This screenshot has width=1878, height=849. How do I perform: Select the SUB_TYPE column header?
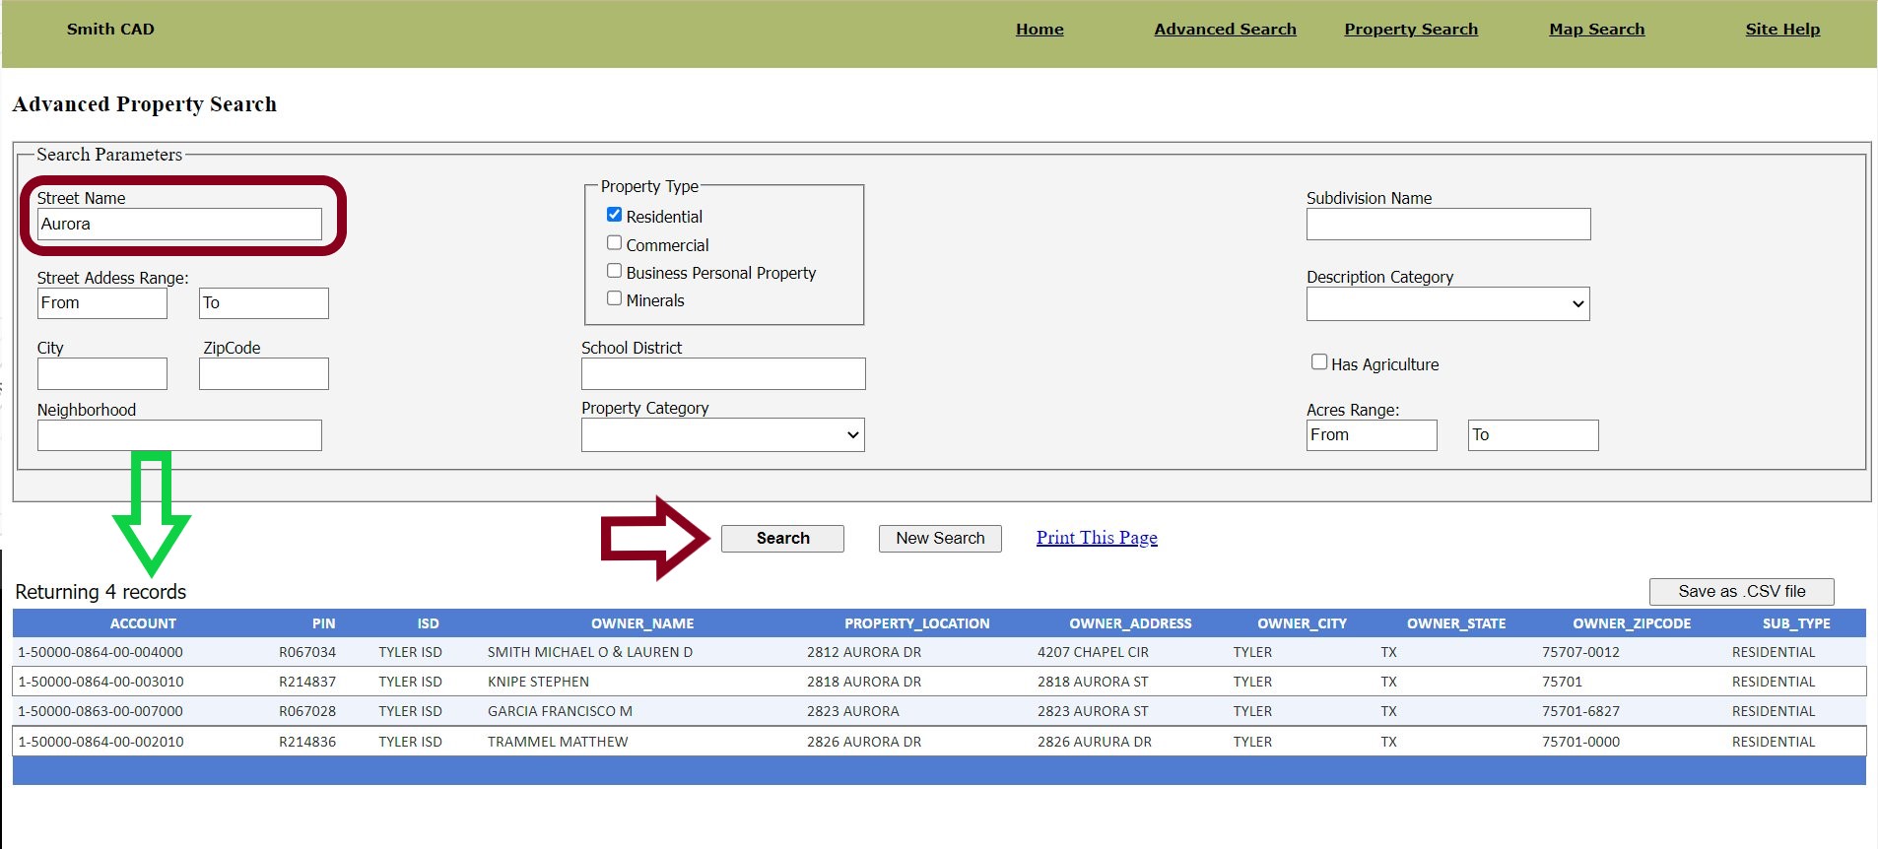click(1796, 623)
